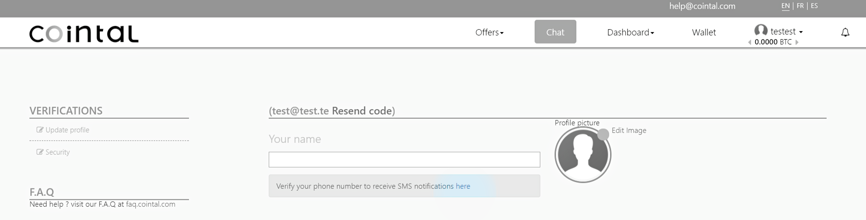Click the Resend code link
The width and height of the screenshot is (866, 220).
(x=362, y=111)
